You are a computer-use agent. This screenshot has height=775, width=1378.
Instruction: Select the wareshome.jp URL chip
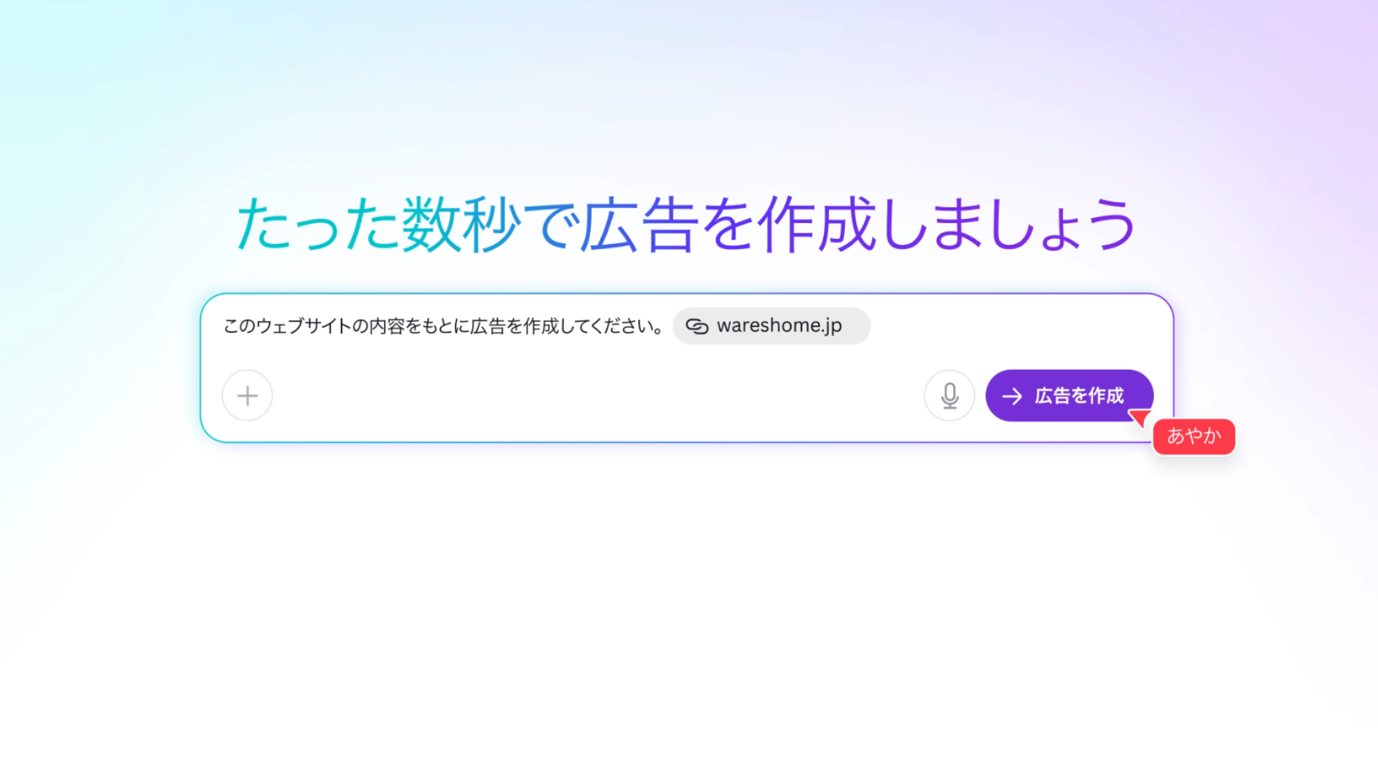[772, 327]
